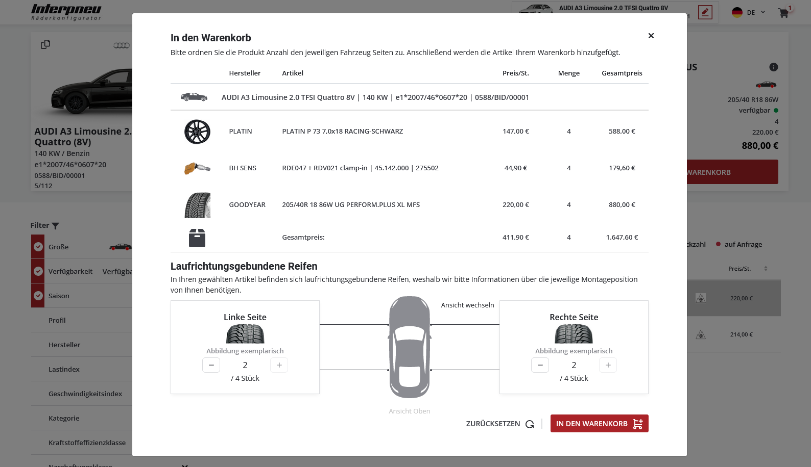Viewport: 811px width, 467px height.
Task: Click Ansicht wechseln link
Action: (468, 305)
